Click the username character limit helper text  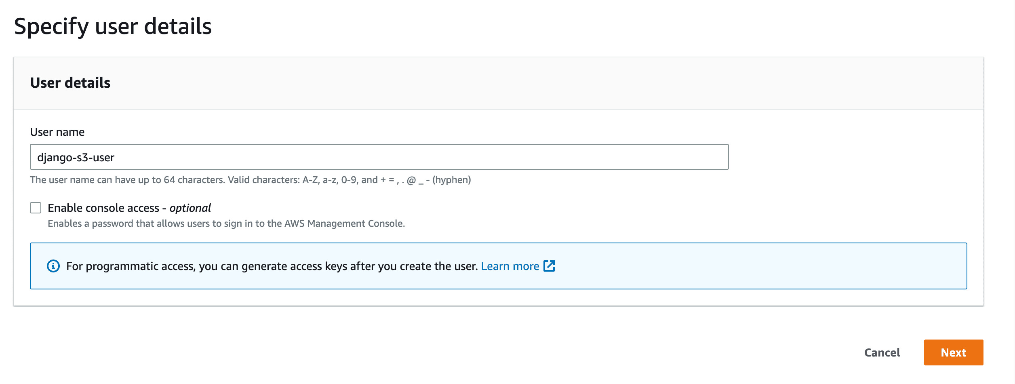(251, 180)
